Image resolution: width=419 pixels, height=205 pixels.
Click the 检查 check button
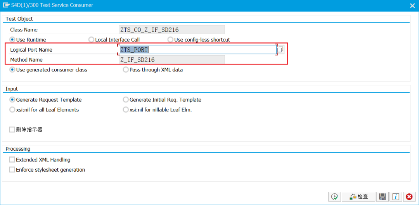click(358, 197)
